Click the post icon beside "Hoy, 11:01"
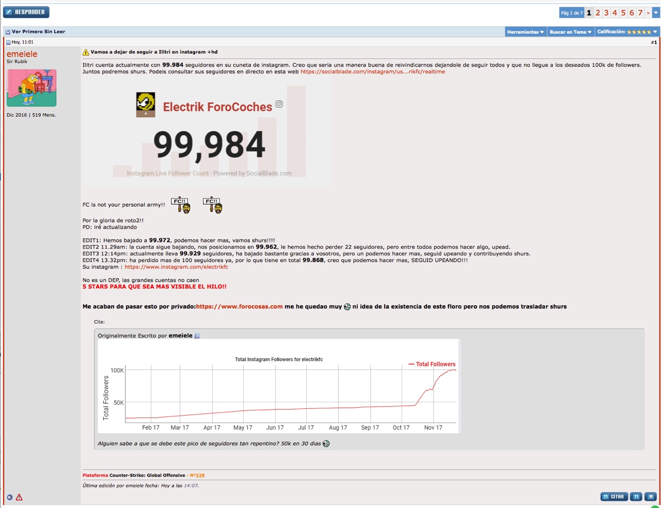The width and height of the screenshot is (661, 508). [x=8, y=42]
